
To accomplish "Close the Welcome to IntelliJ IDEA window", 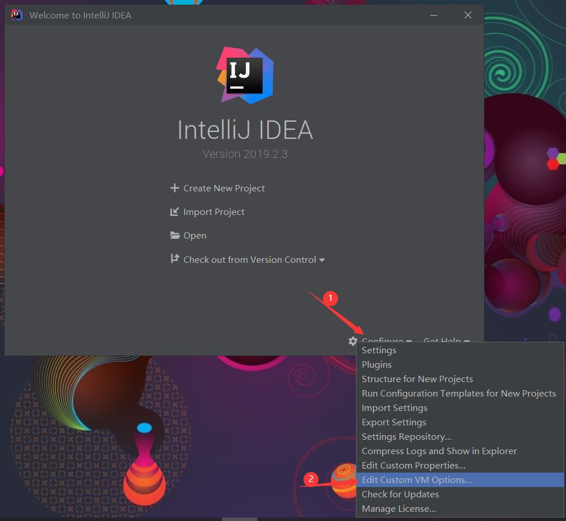I will tap(468, 15).
